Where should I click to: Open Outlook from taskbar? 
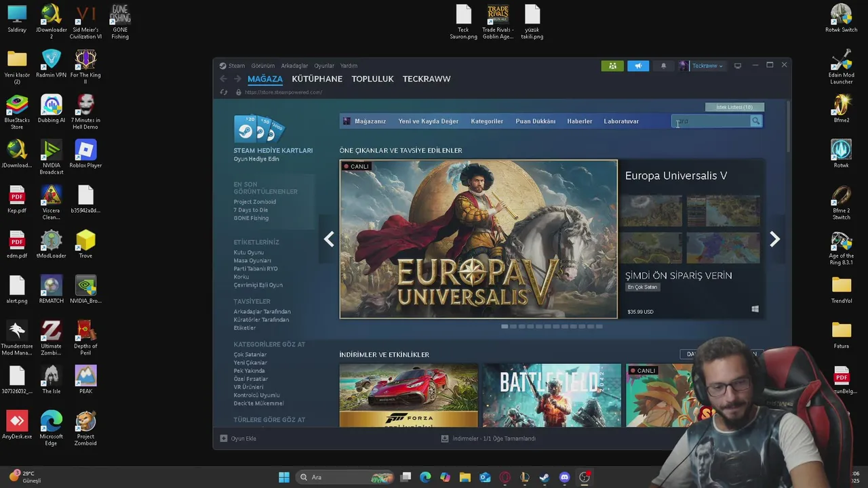point(485,477)
